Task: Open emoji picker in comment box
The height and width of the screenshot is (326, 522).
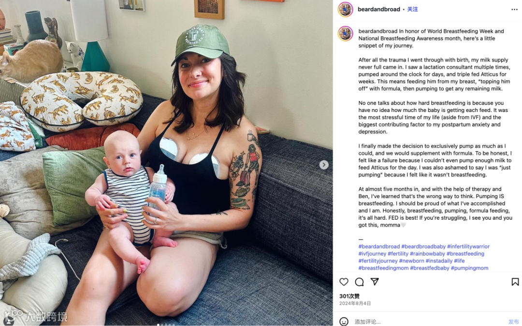Action: pyautogui.click(x=344, y=321)
